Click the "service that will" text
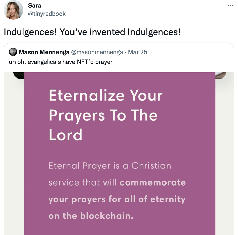The height and width of the screenshot is (235, 238). pos(82,182)
